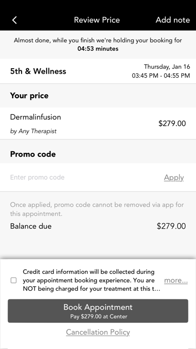Tap the Thursday, Jan 16 date
This screenshot has height=349, width=196.
[x=167, y=67]
